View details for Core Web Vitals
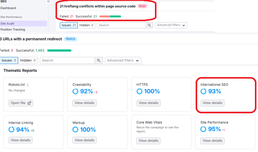 (x=148, y=141)
